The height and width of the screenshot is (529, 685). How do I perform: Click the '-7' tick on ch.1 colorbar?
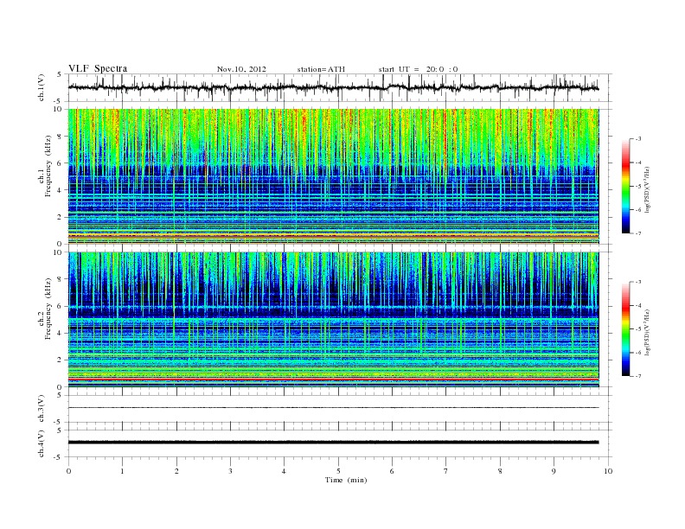click(638, 233)
